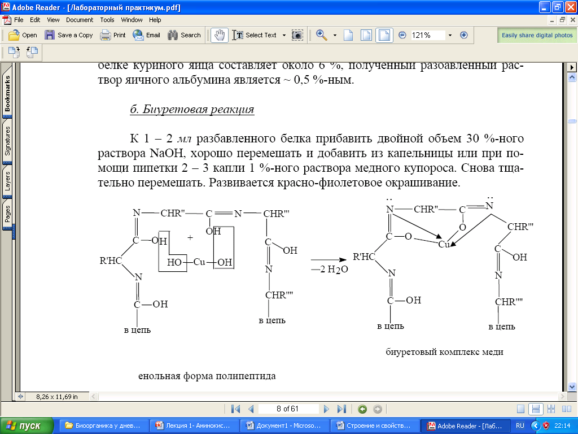578x434 pixels.
Task: Click the Adobe PDF document icon in menu bar
Action: pyautogui.click(x=6, y=20)
